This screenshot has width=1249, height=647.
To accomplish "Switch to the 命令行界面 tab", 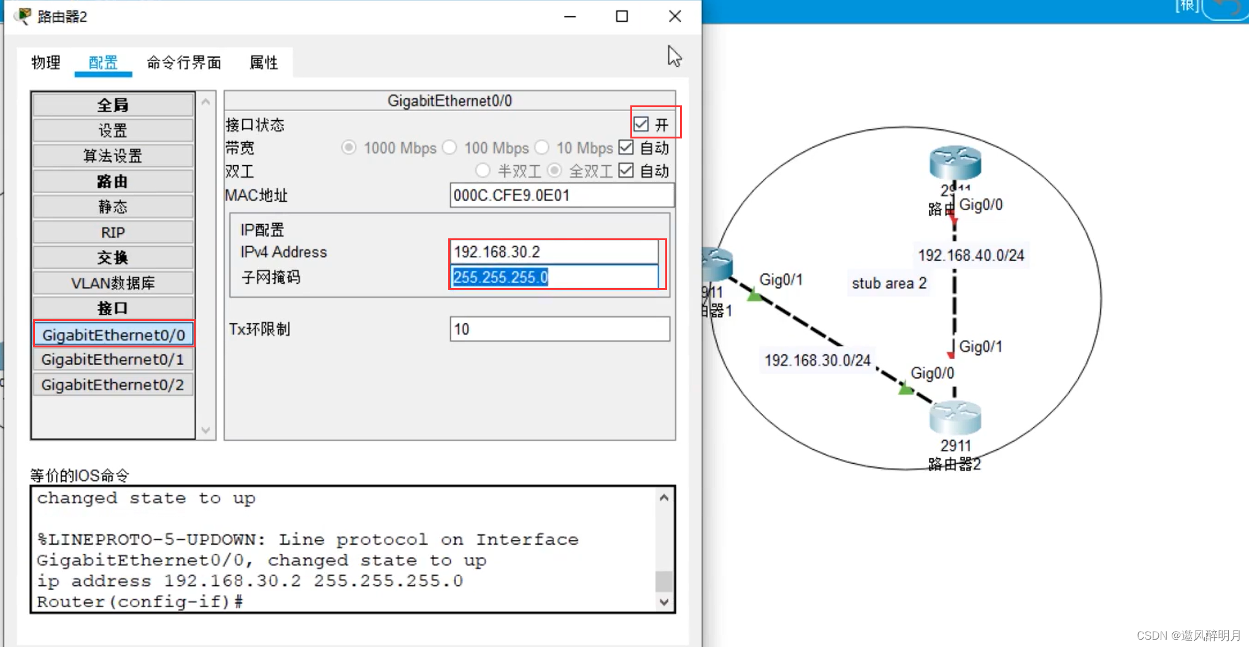I will [x=184, y=62].
